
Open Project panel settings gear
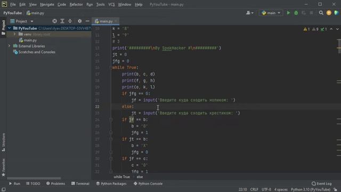pyautogui.click(x=80, y=21)
